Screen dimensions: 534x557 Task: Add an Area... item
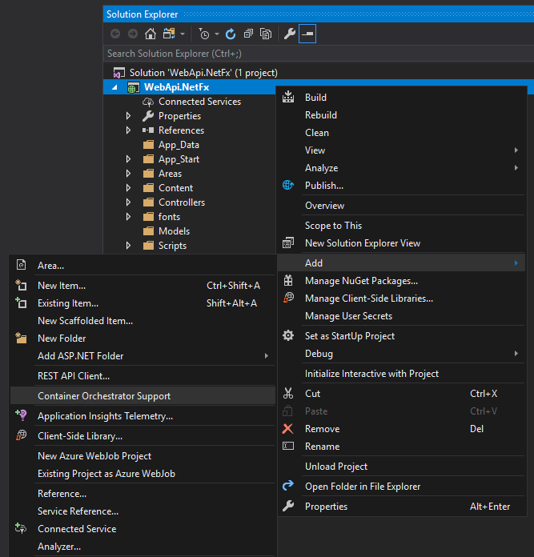[x=143, y=266]
